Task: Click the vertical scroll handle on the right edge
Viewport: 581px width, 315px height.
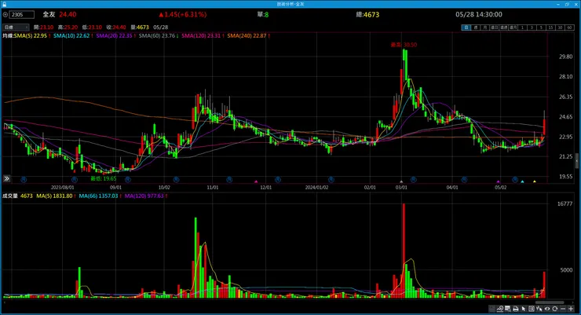Action: click(577, 160)
